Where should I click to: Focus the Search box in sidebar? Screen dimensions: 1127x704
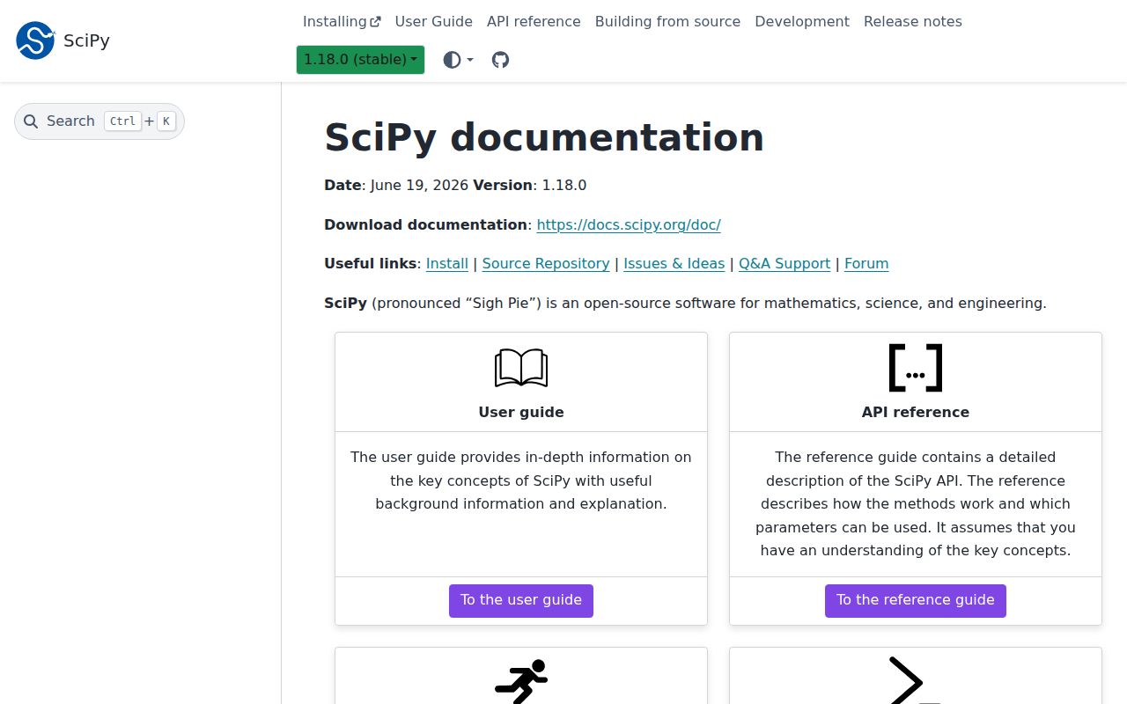click(99, 121)
